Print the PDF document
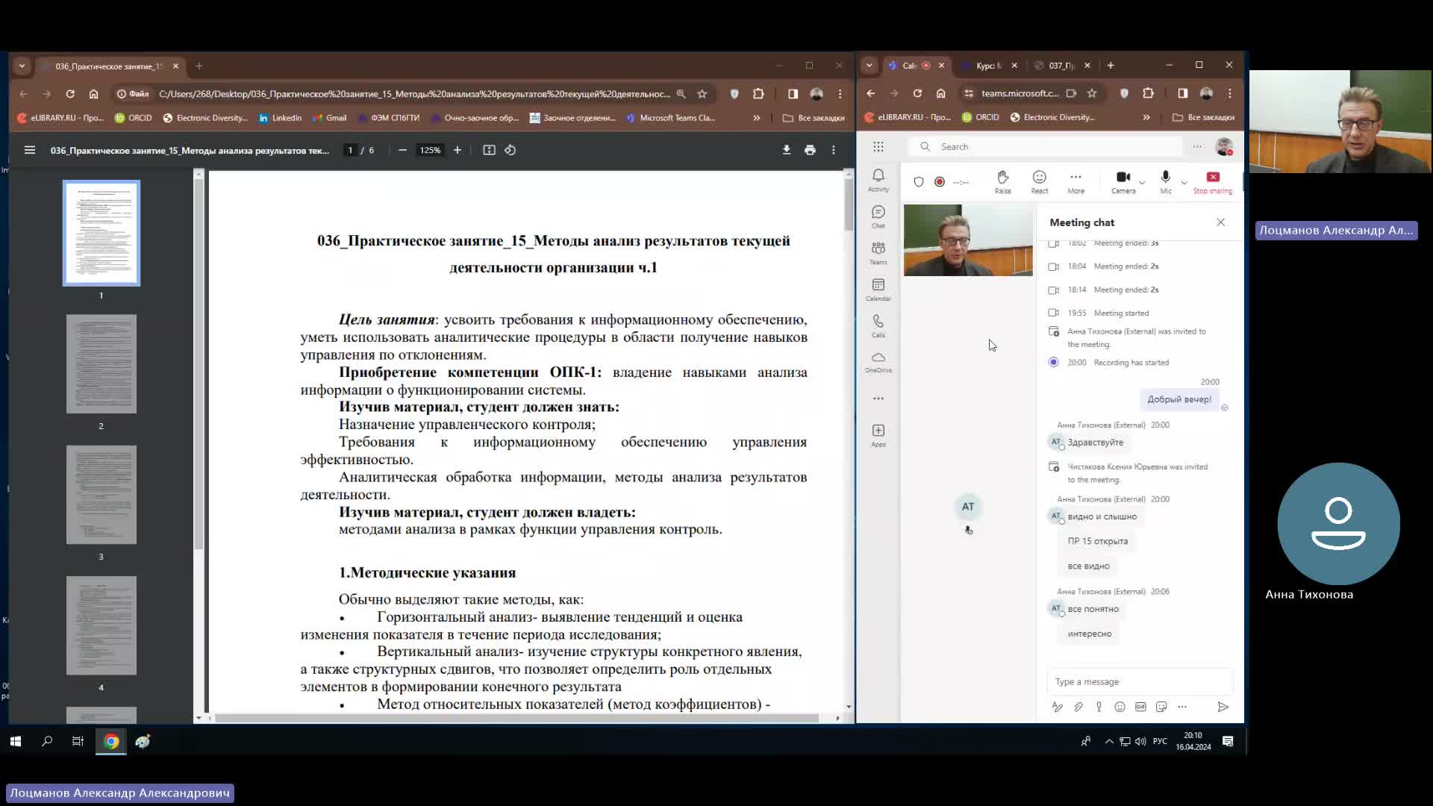The width and height of the screenshot is (1433, 806). 810,150
